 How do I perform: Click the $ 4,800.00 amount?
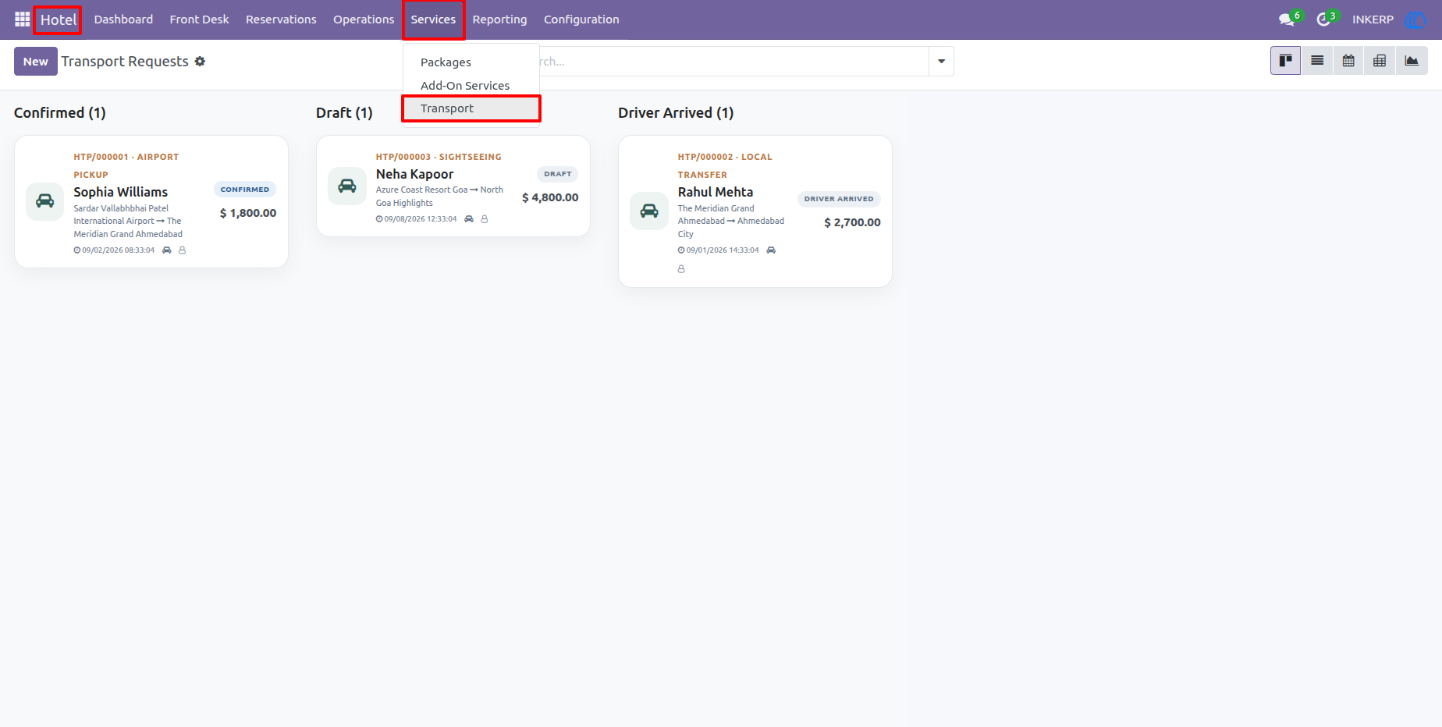[550, 197]
